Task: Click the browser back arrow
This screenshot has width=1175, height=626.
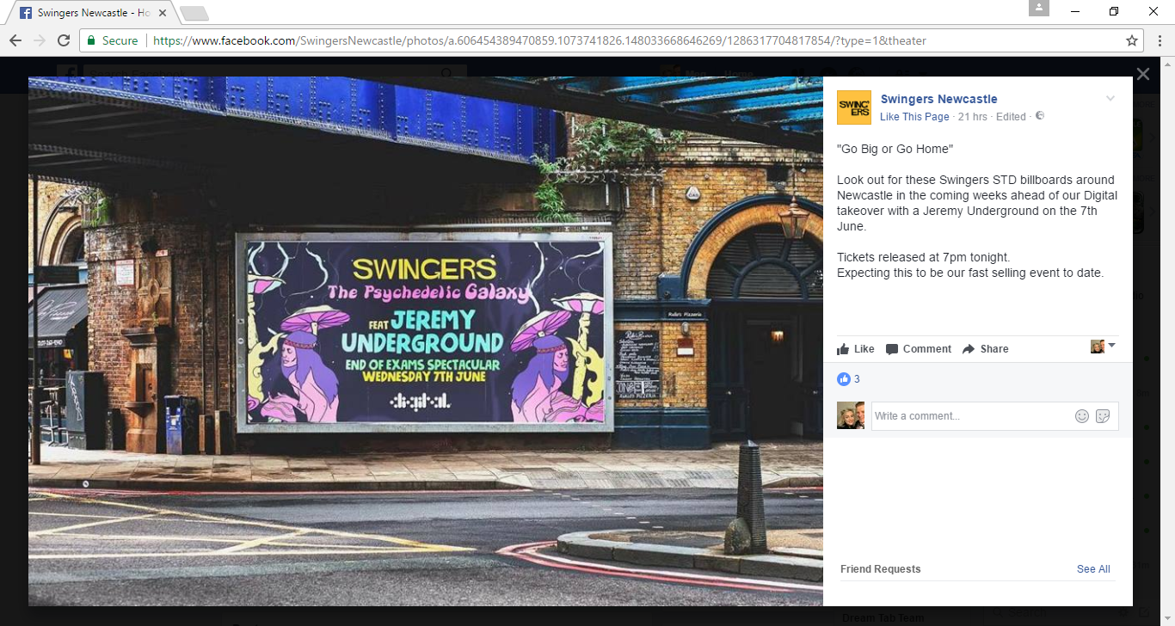Action: (x=15, y=40)
